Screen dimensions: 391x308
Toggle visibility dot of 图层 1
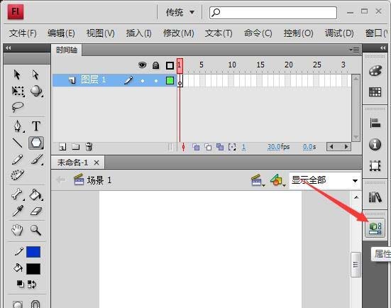(143, 81)
